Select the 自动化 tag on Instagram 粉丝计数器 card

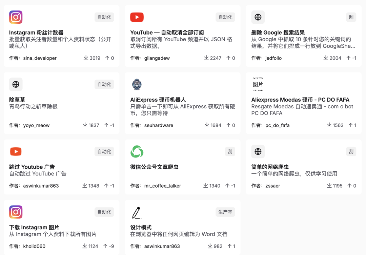tap(104, 17)
